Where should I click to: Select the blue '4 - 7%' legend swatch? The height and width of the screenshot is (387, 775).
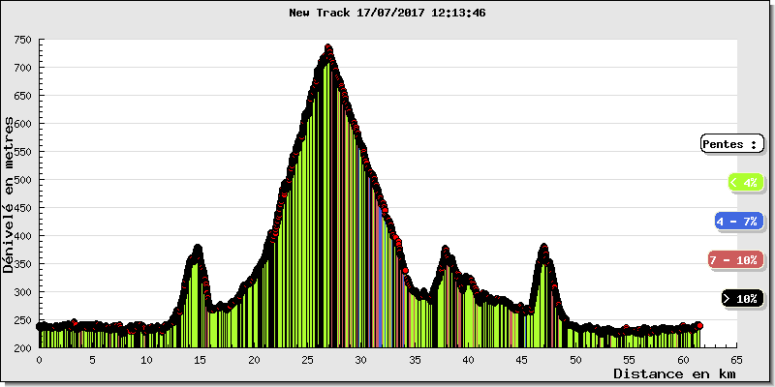(737, 222)
